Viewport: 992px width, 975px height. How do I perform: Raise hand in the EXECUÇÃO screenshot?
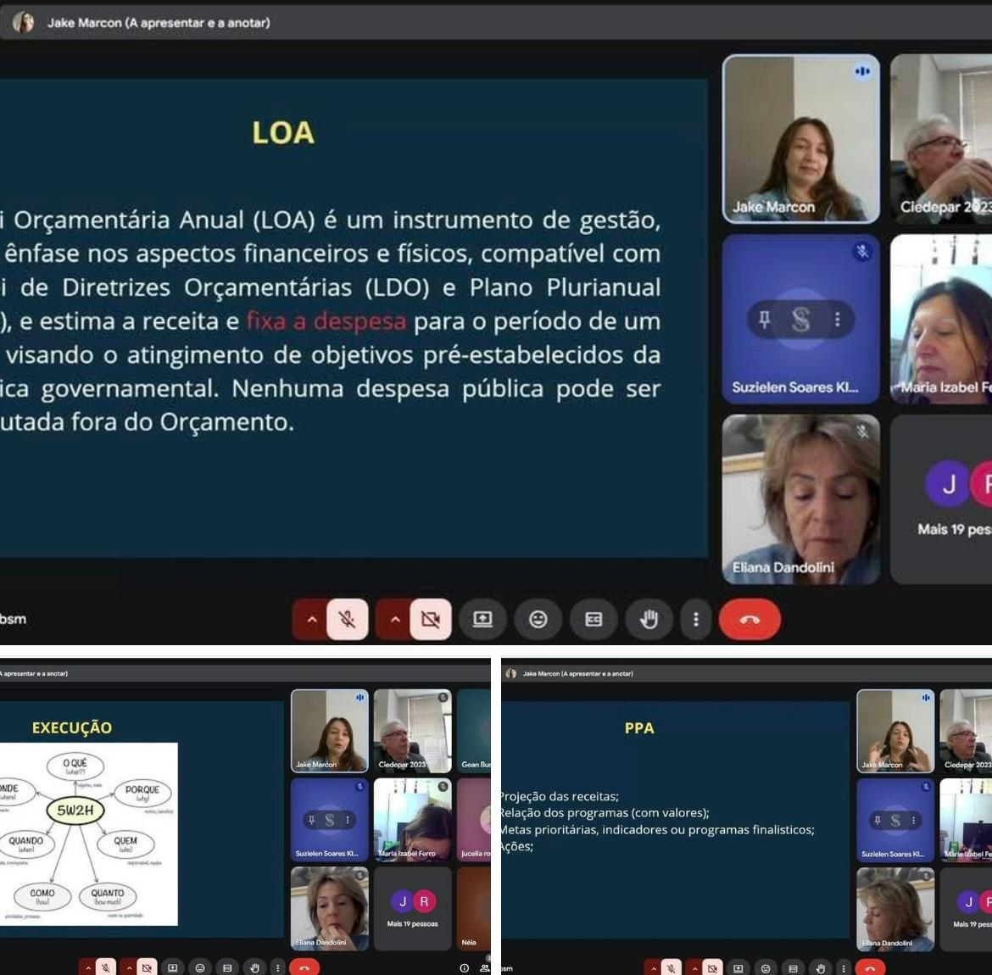point(254,967)
